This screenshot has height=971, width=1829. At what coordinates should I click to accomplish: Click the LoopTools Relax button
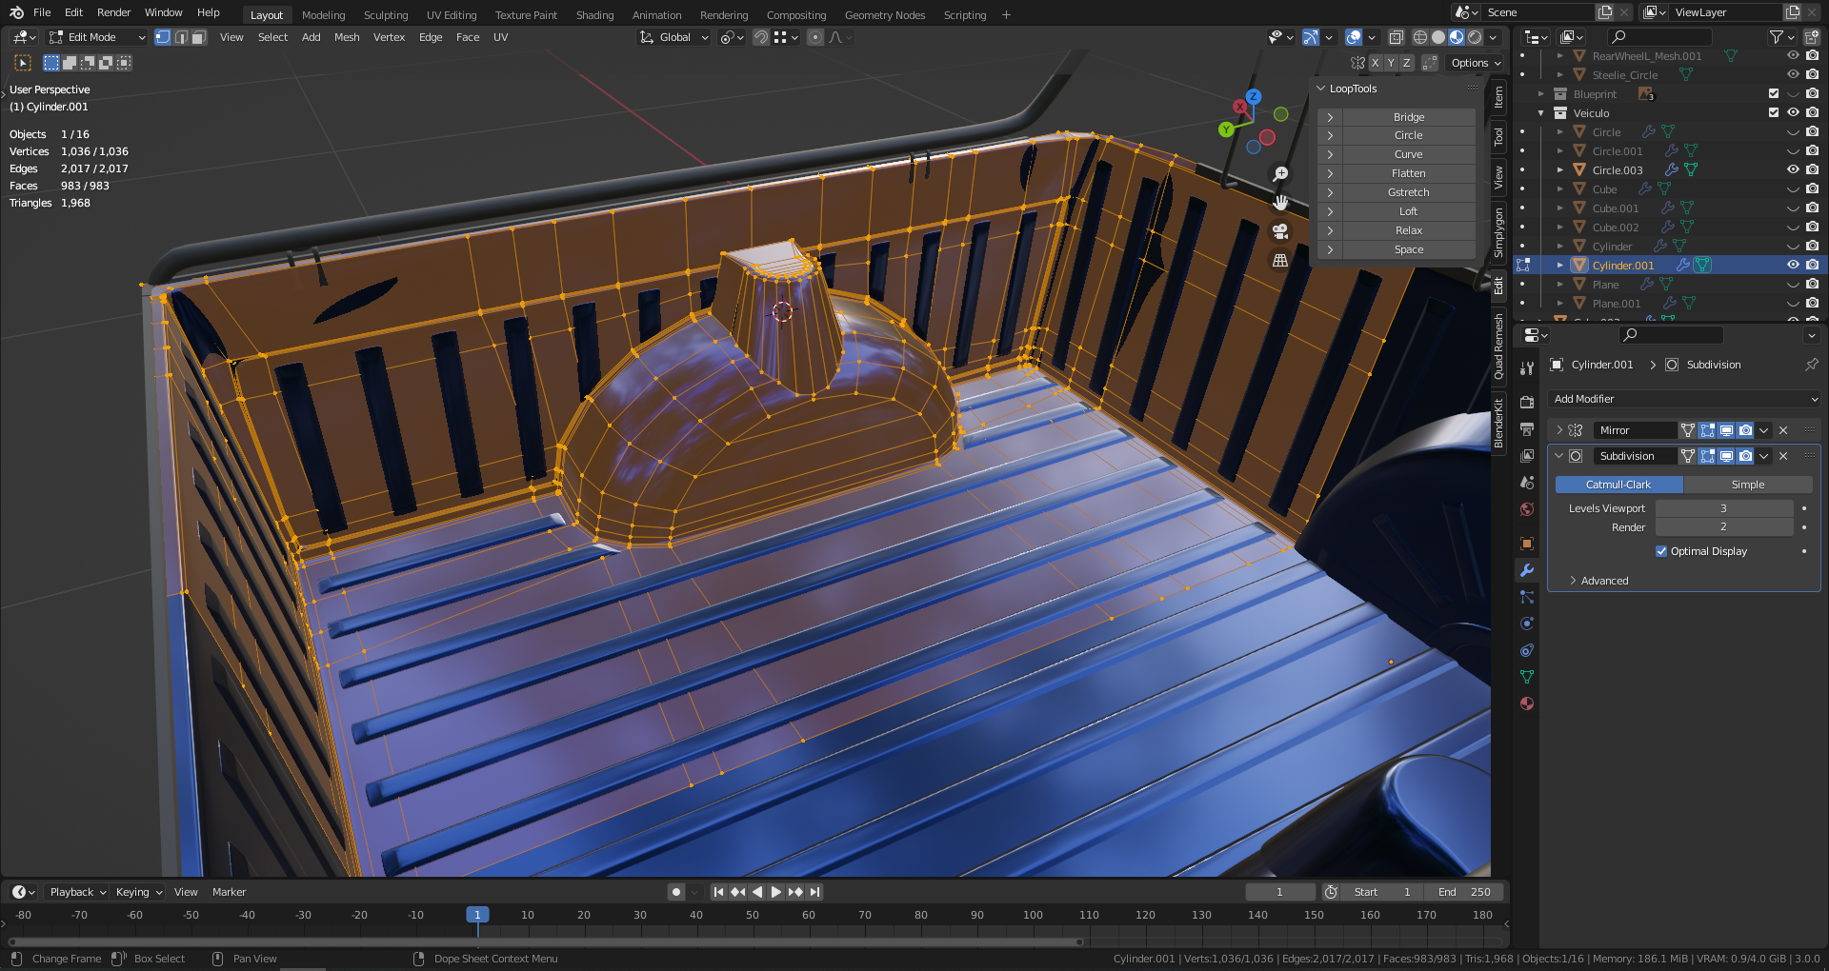click(x=1408, y=230)
